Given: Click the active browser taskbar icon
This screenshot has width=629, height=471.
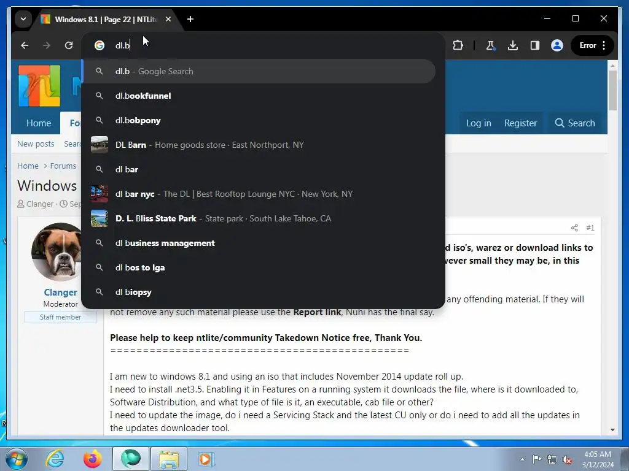Looking at the screenshot, I should coord(131,459).
